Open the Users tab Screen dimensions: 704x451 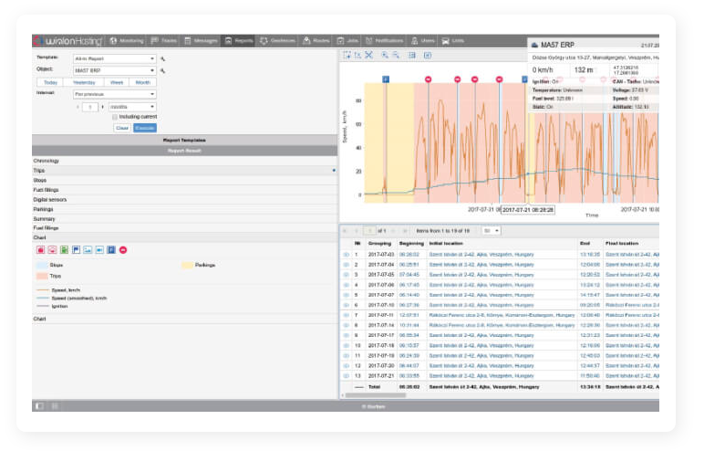point(422,41)
